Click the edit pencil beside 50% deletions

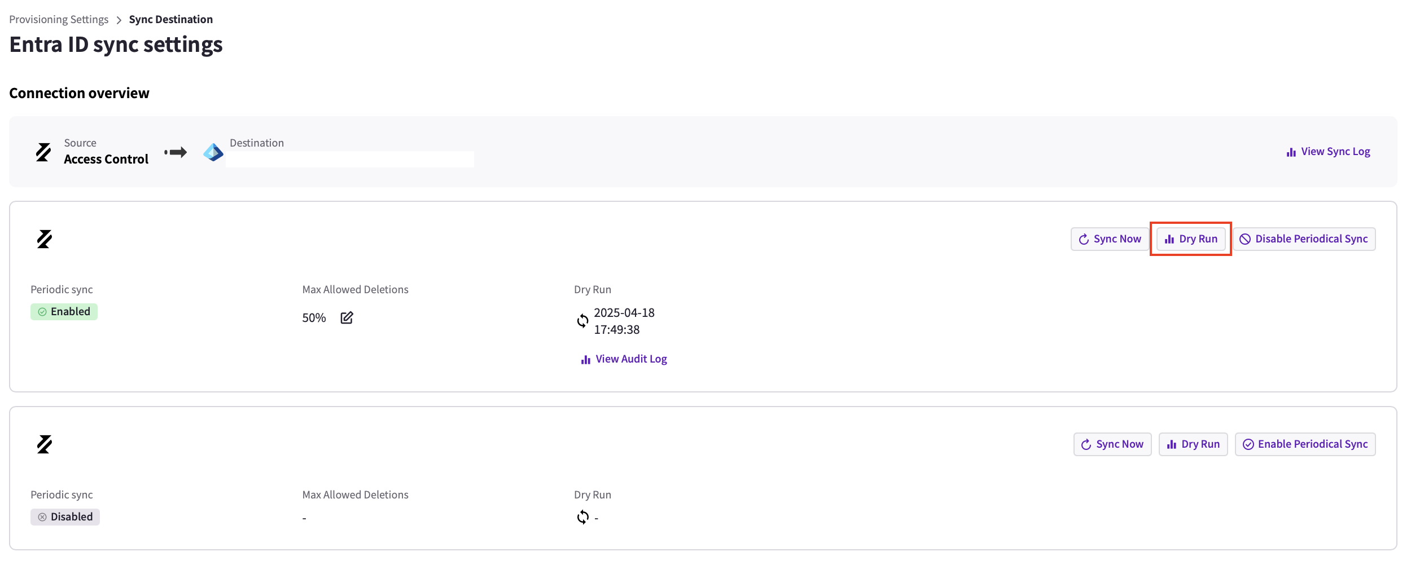[x=347, y=318]
